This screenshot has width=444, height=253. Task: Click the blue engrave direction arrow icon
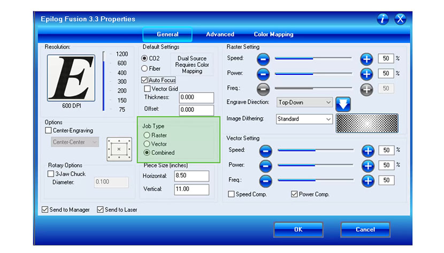click(342, 103)
